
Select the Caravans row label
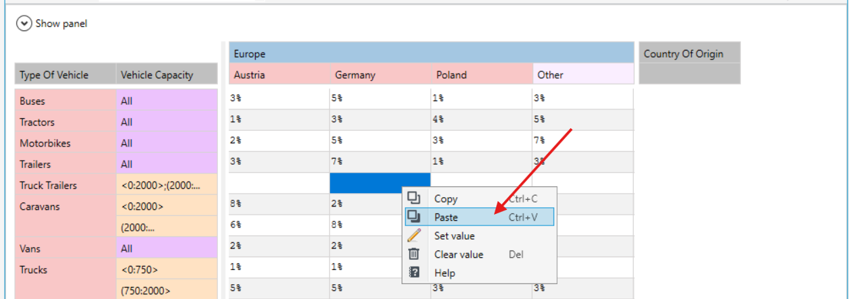point(65,217)
